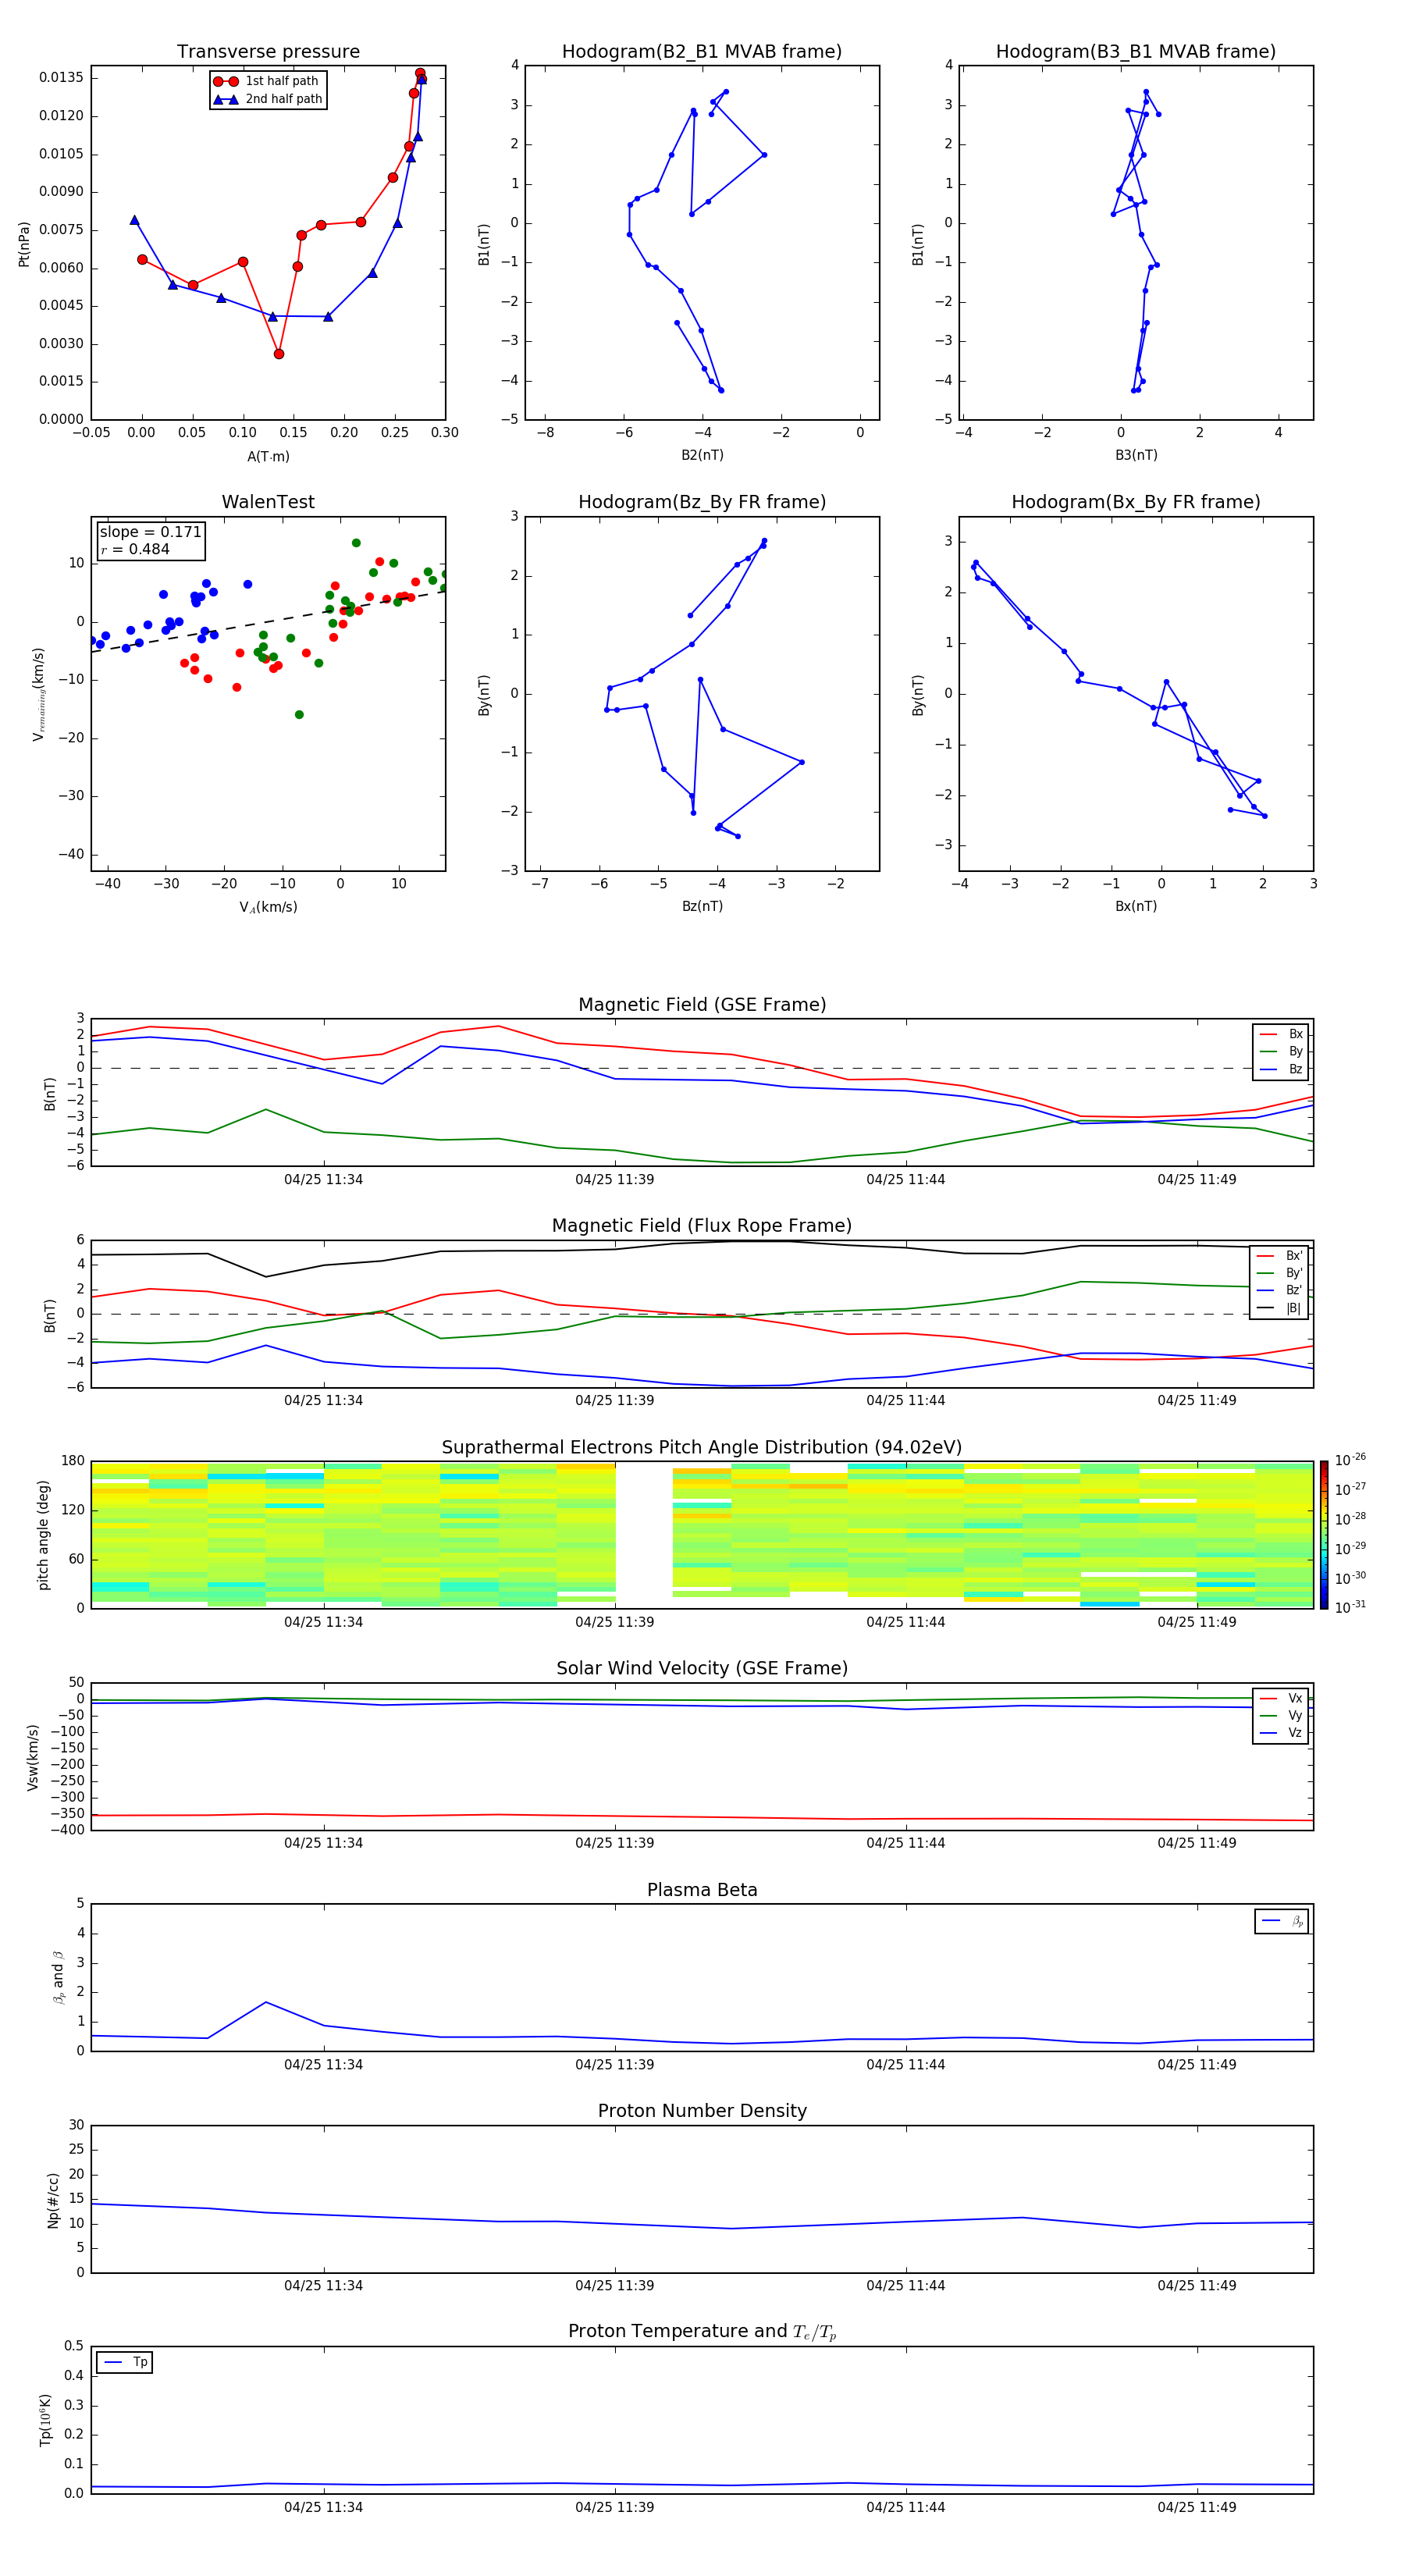1405x2576 pixels.
Task: Click the lowest red point in Transverse pressure
Action: pos(279,354)
